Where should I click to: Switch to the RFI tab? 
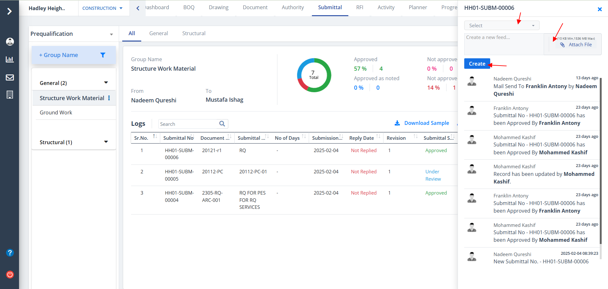[359, 8]
